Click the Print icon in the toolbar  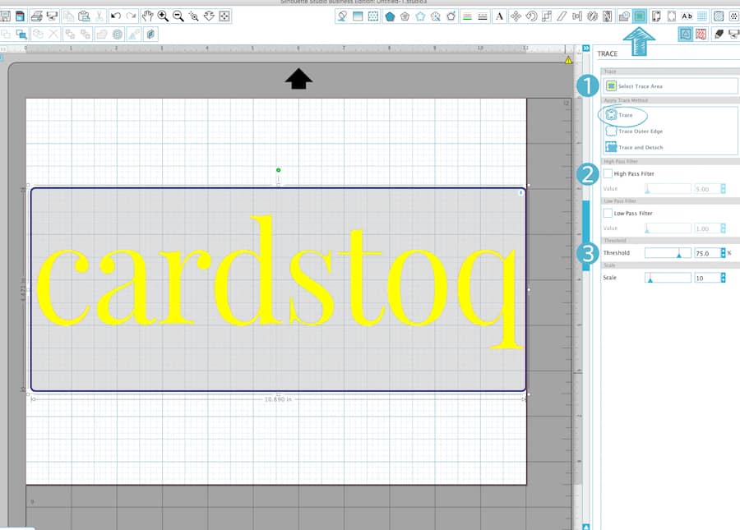pyautogui.click(x=37, y=16)
